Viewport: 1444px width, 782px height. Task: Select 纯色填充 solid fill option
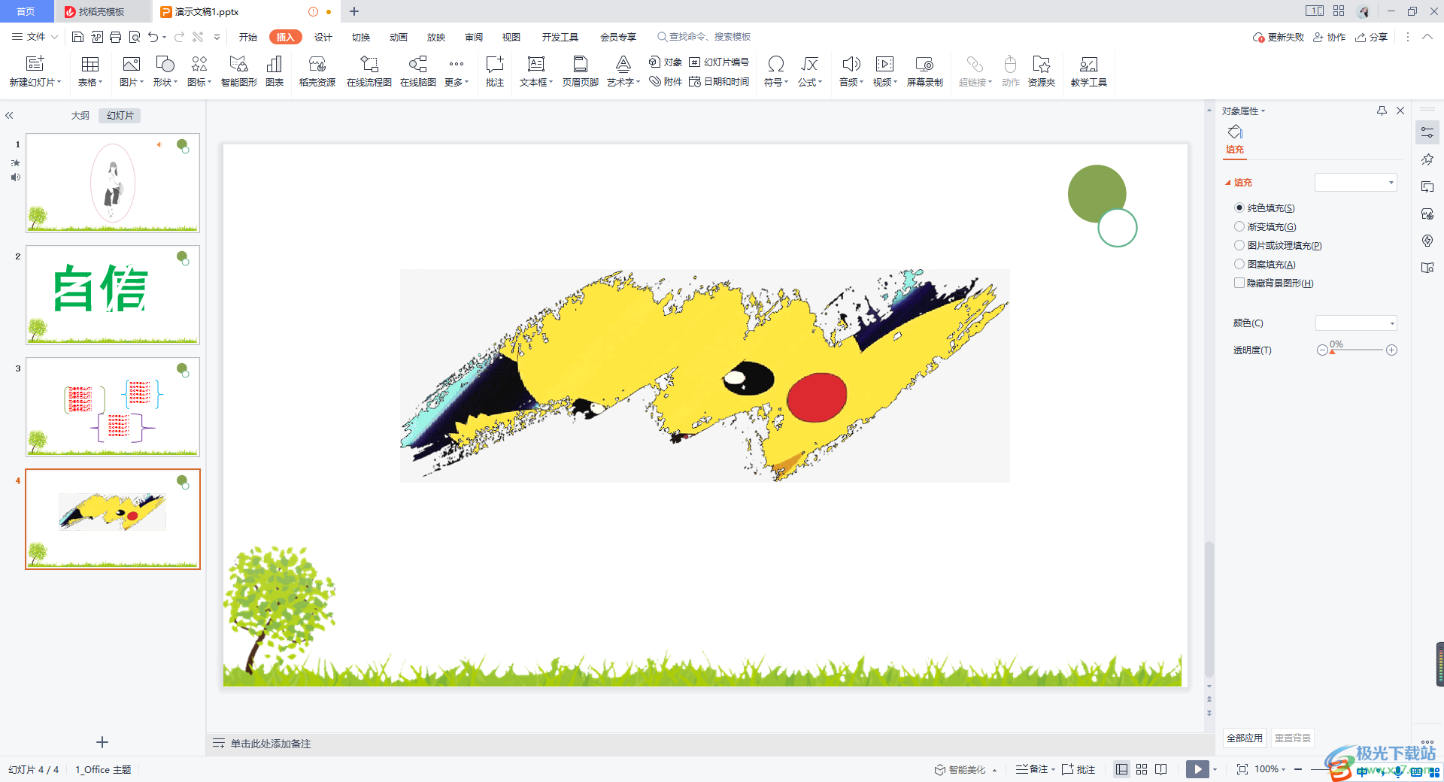(x=1264, y=208)
